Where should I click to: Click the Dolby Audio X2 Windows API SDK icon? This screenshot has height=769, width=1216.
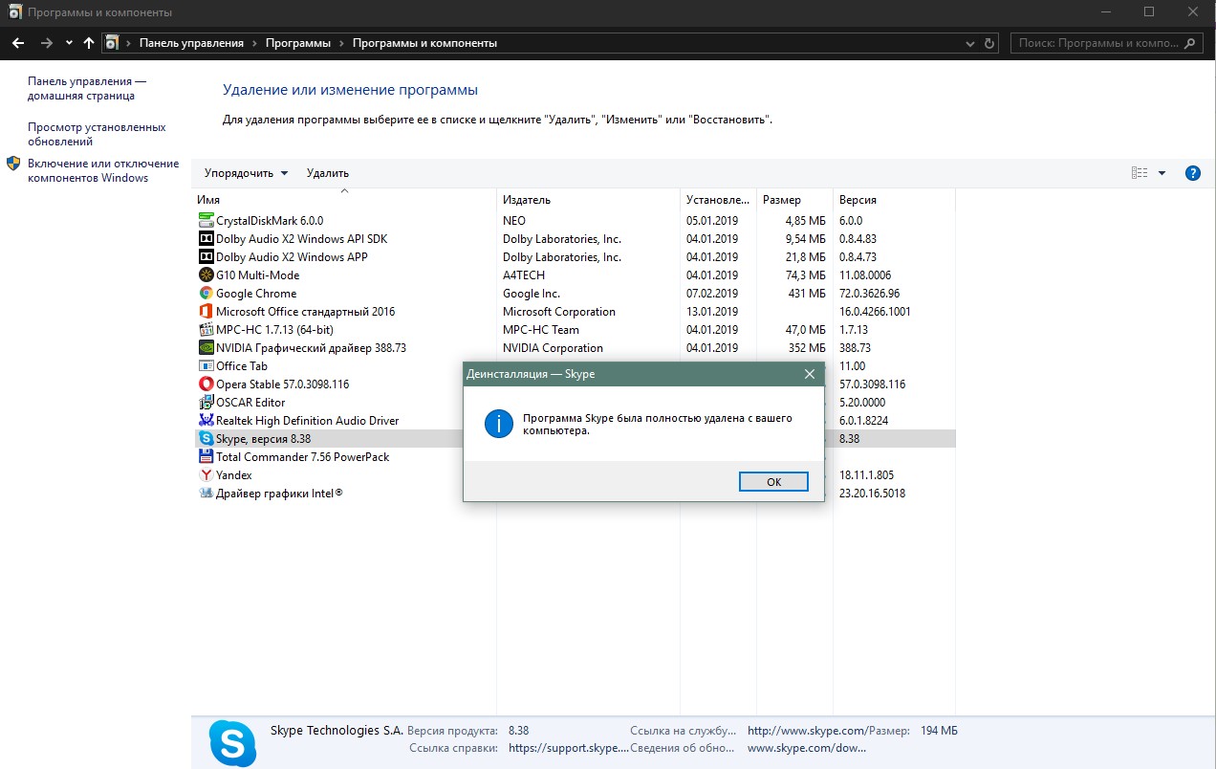206,239
